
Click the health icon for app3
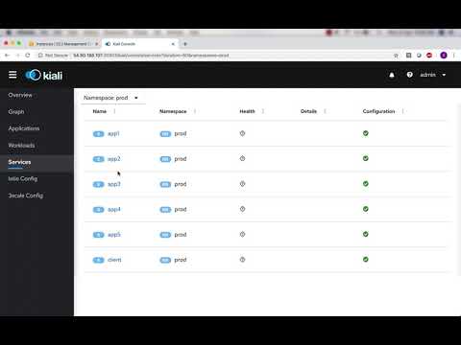[x=242, y=184]
